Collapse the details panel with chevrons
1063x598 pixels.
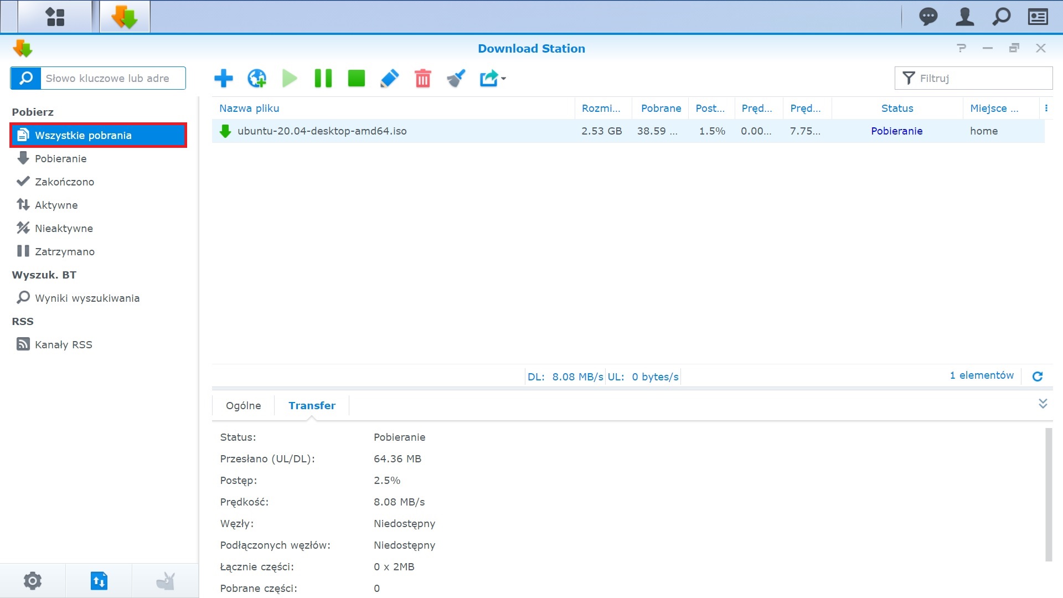[1043, 404]
